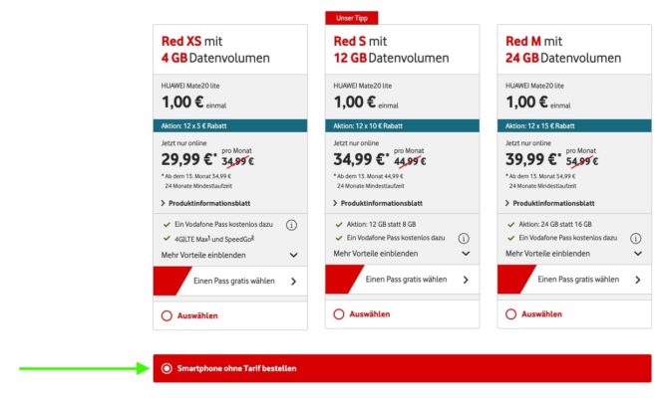
Task: Select the Red M tariff radio button
Action: (x=511, y=314)
